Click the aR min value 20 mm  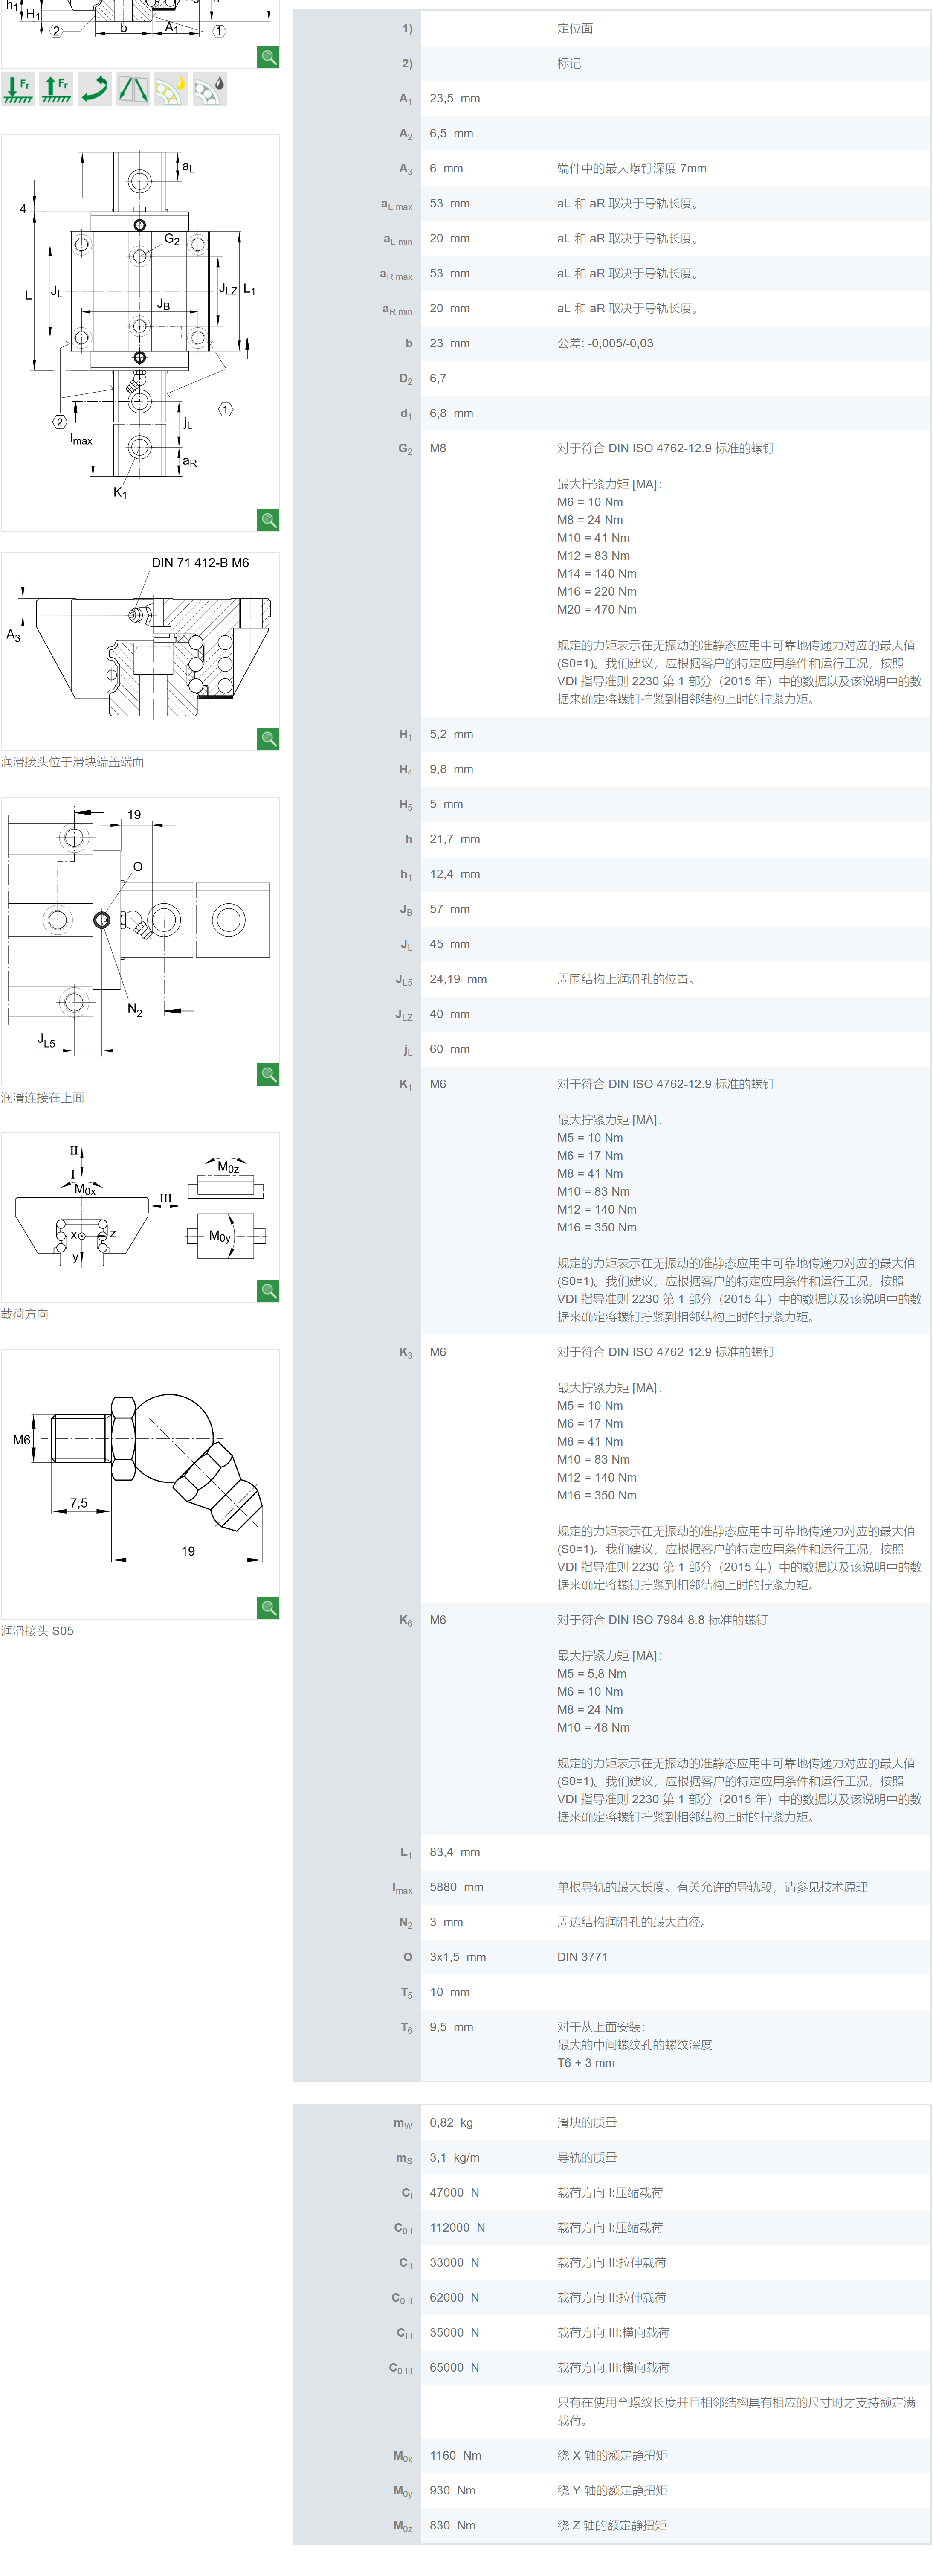(449, 309)
